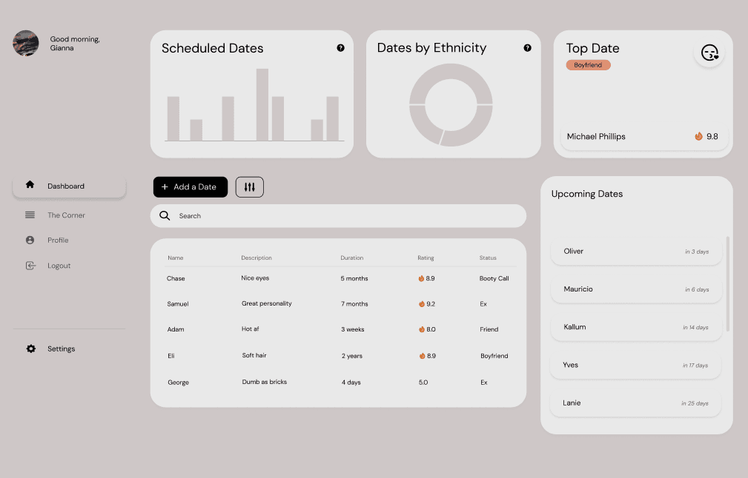Click the Duration column header
The image size is (748, 478).
pos(352,257)
